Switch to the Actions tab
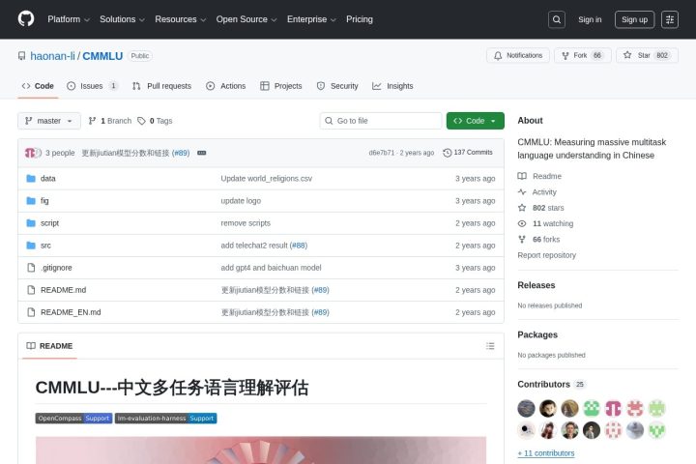The image size is (696, 464). coord(226,86)
